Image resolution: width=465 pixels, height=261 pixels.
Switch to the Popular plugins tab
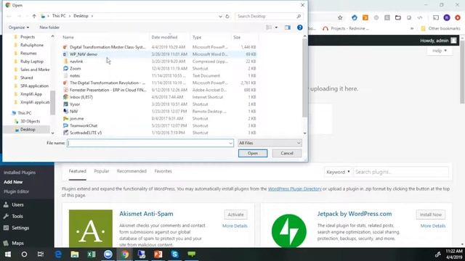102,171
